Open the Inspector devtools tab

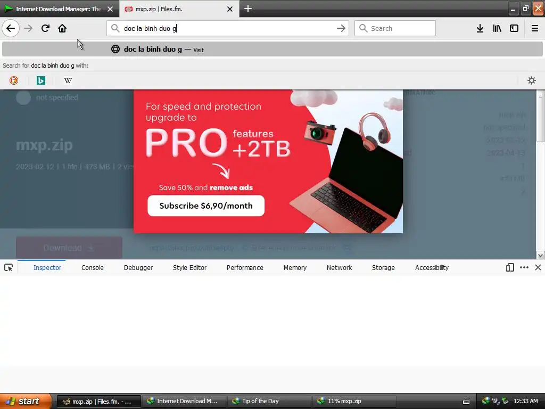47,267
